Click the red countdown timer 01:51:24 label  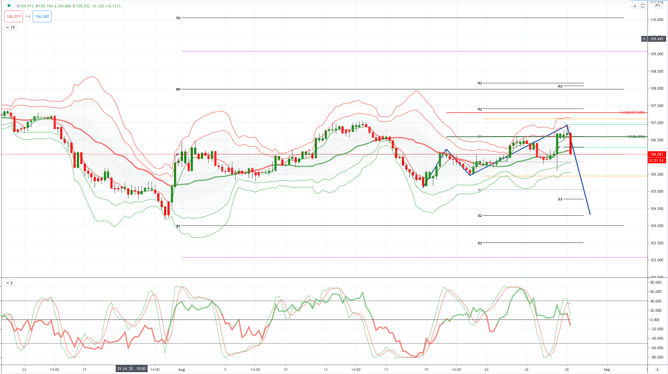click(x=656, y=160)
